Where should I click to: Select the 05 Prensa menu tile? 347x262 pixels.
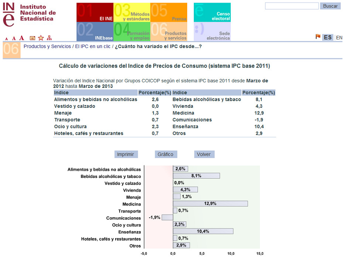pos(169,13)
